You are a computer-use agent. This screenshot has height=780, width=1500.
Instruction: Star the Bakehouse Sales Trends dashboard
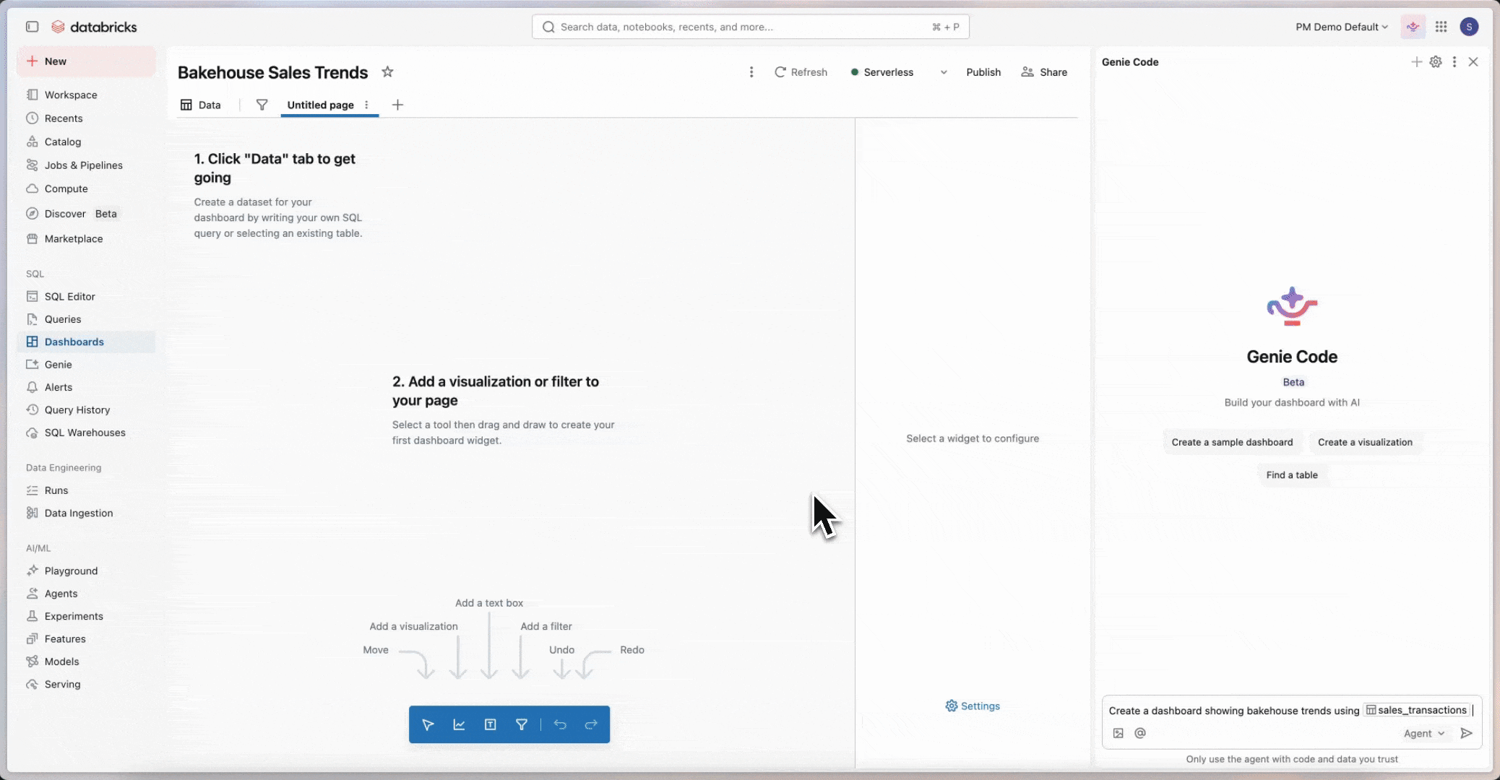(387, 71)
